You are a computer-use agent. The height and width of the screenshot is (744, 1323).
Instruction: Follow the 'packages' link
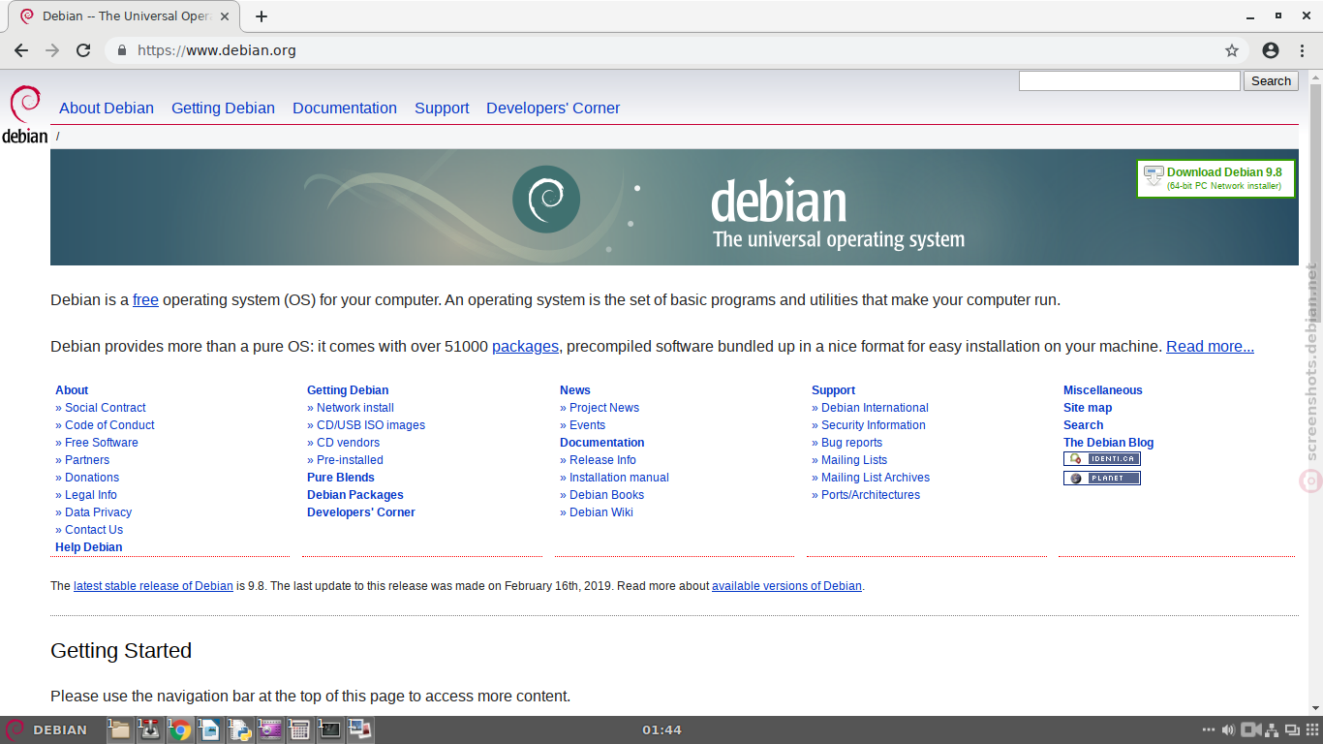[x=525, y=347]
